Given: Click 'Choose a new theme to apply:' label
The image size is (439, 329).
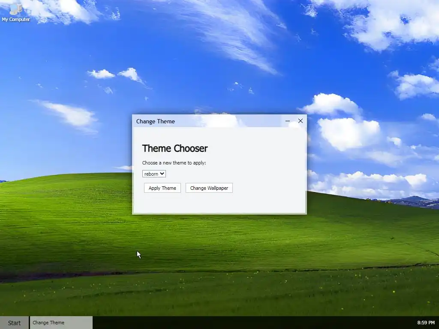Looking at the screenshot, I should (174, 163).
